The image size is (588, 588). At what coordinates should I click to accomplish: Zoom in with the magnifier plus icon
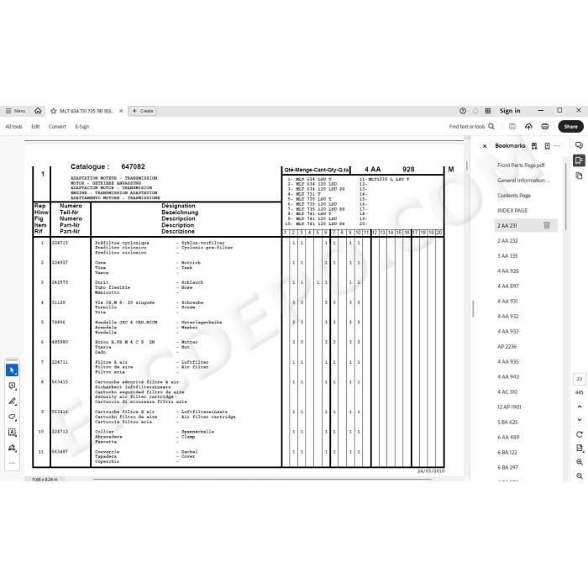click(x=579, y=462)
